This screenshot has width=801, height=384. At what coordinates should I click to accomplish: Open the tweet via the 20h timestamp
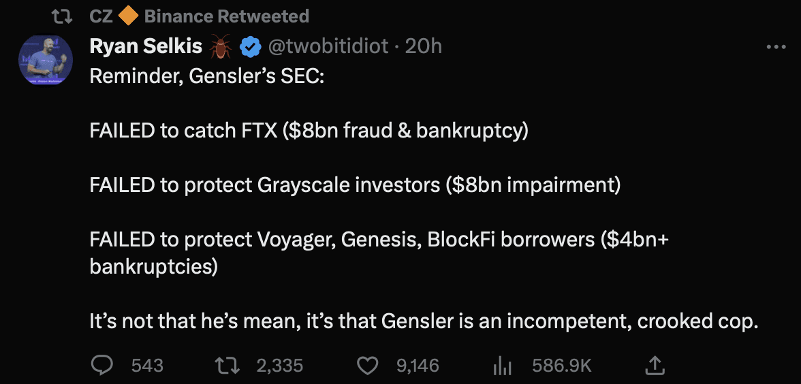(x=423, y=46)
